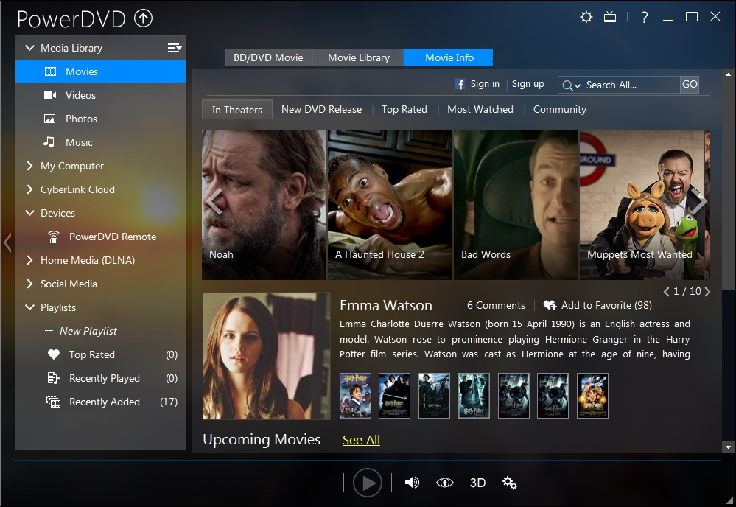Screen dimensions: 736x507
Task: Open the Noah movie thumbnail
Action: click(x=264, y=205)
